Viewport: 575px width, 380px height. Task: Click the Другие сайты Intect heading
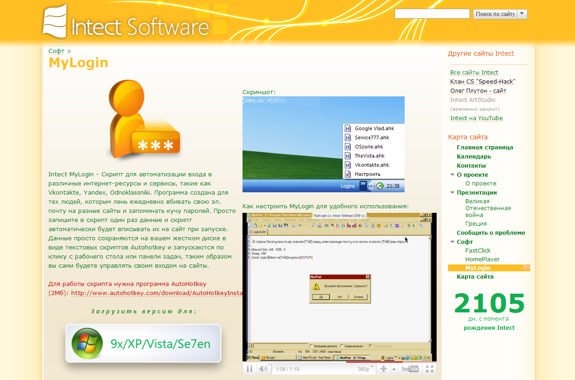click(481, 53)
